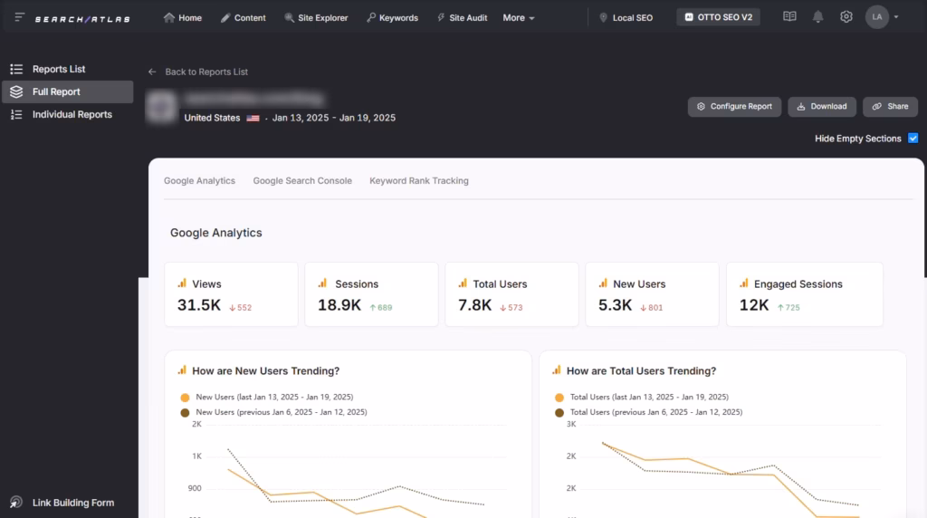Open the LA user account dropdown arrow
The width and height of the screenshot is (927, 518).
tap(895, 17)
